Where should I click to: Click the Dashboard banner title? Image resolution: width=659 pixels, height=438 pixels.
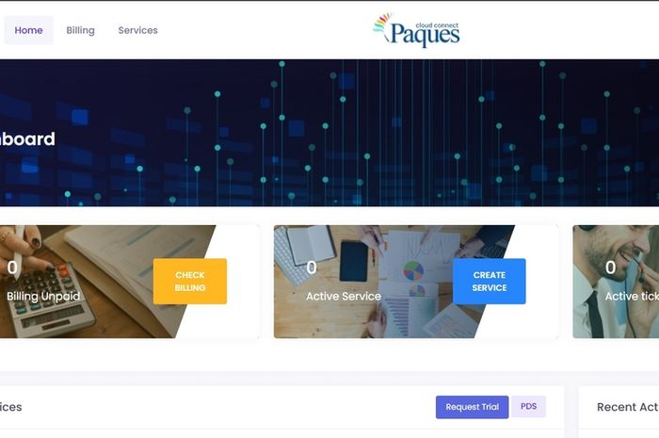(x=27, y=139)
